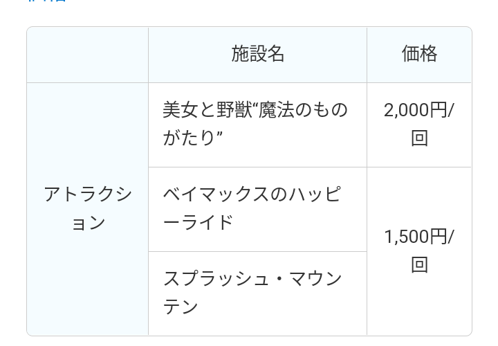Click the ョン text in row header
This screenshot has height=346, width=498.
tap(88, 223)
